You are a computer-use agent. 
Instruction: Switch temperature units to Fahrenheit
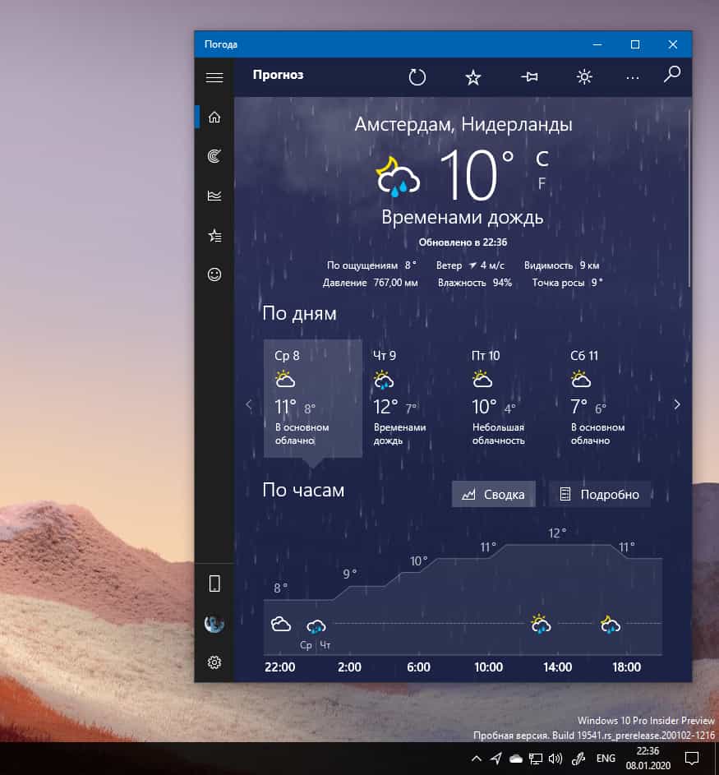542,183
